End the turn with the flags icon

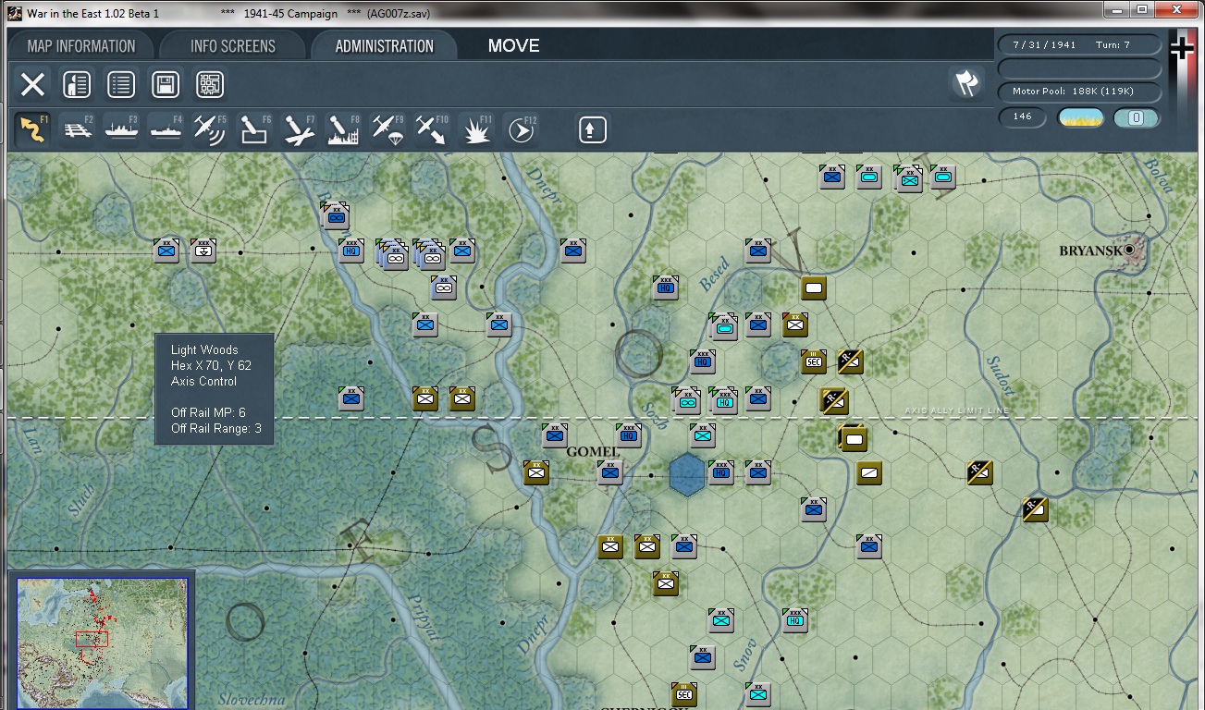pos(966,84)
